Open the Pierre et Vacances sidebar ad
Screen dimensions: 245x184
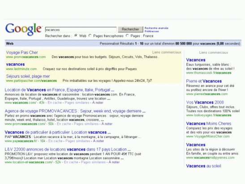(x=204, y=81)
